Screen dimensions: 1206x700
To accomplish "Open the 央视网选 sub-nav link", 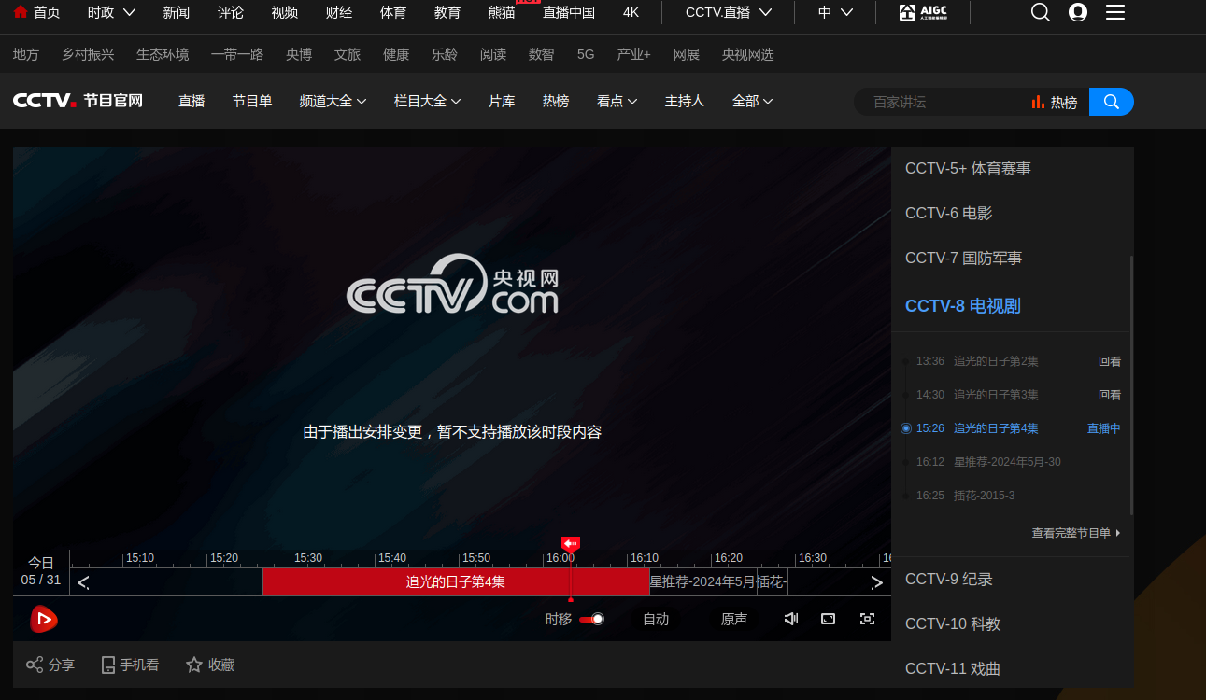I will point(748,54).
